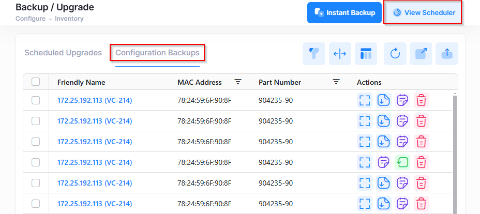Click the green restore icon in fourth row
The height and width of the screenshot is (214, 480).
(x=402, y=162)
